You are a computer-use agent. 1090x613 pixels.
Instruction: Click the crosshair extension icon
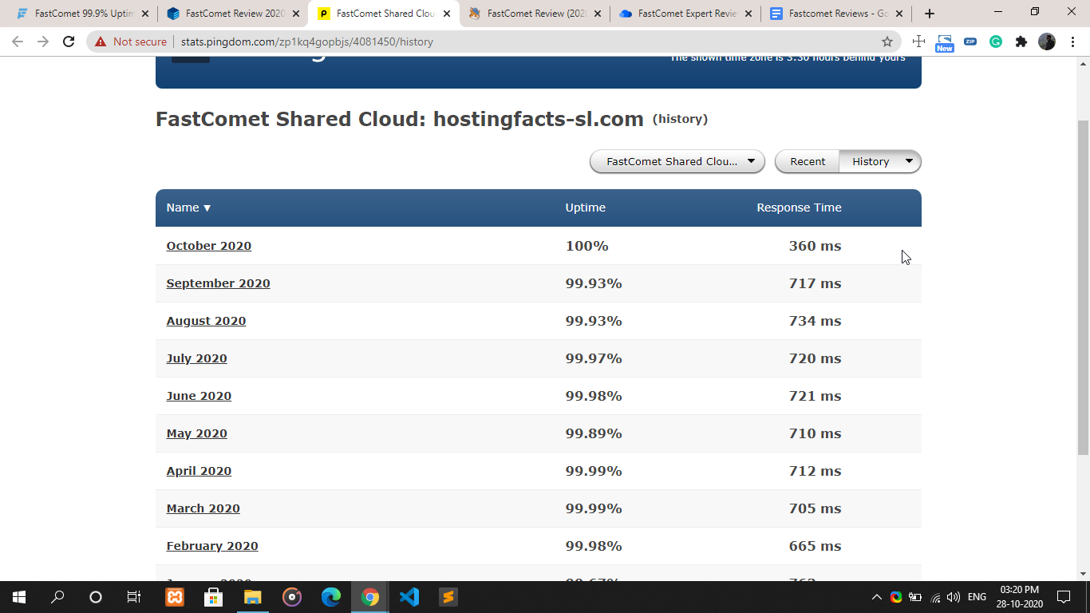coord(918,42)
